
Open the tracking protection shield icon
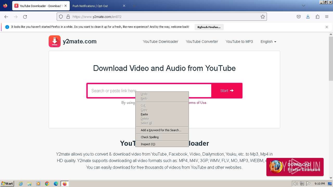(x=61, y=17)
